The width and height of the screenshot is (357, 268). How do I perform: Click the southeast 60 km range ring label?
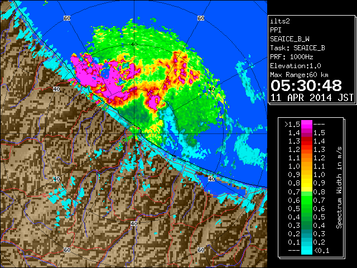[x=201, y=250]
